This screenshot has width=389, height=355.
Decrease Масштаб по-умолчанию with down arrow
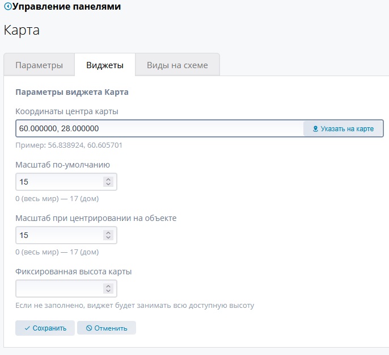108,185
